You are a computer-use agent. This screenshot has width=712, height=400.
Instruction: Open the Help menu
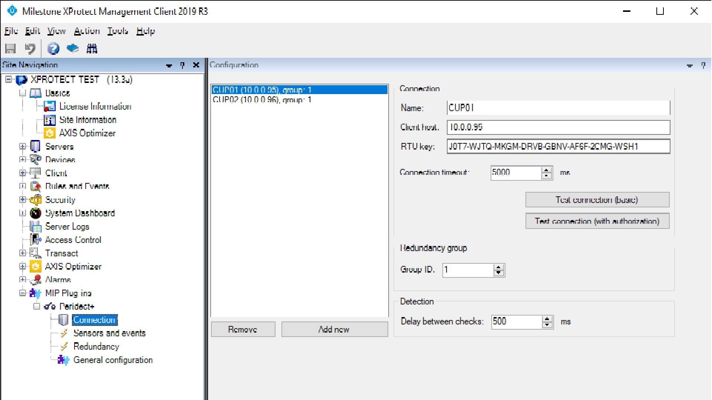(x=145, y=31)
